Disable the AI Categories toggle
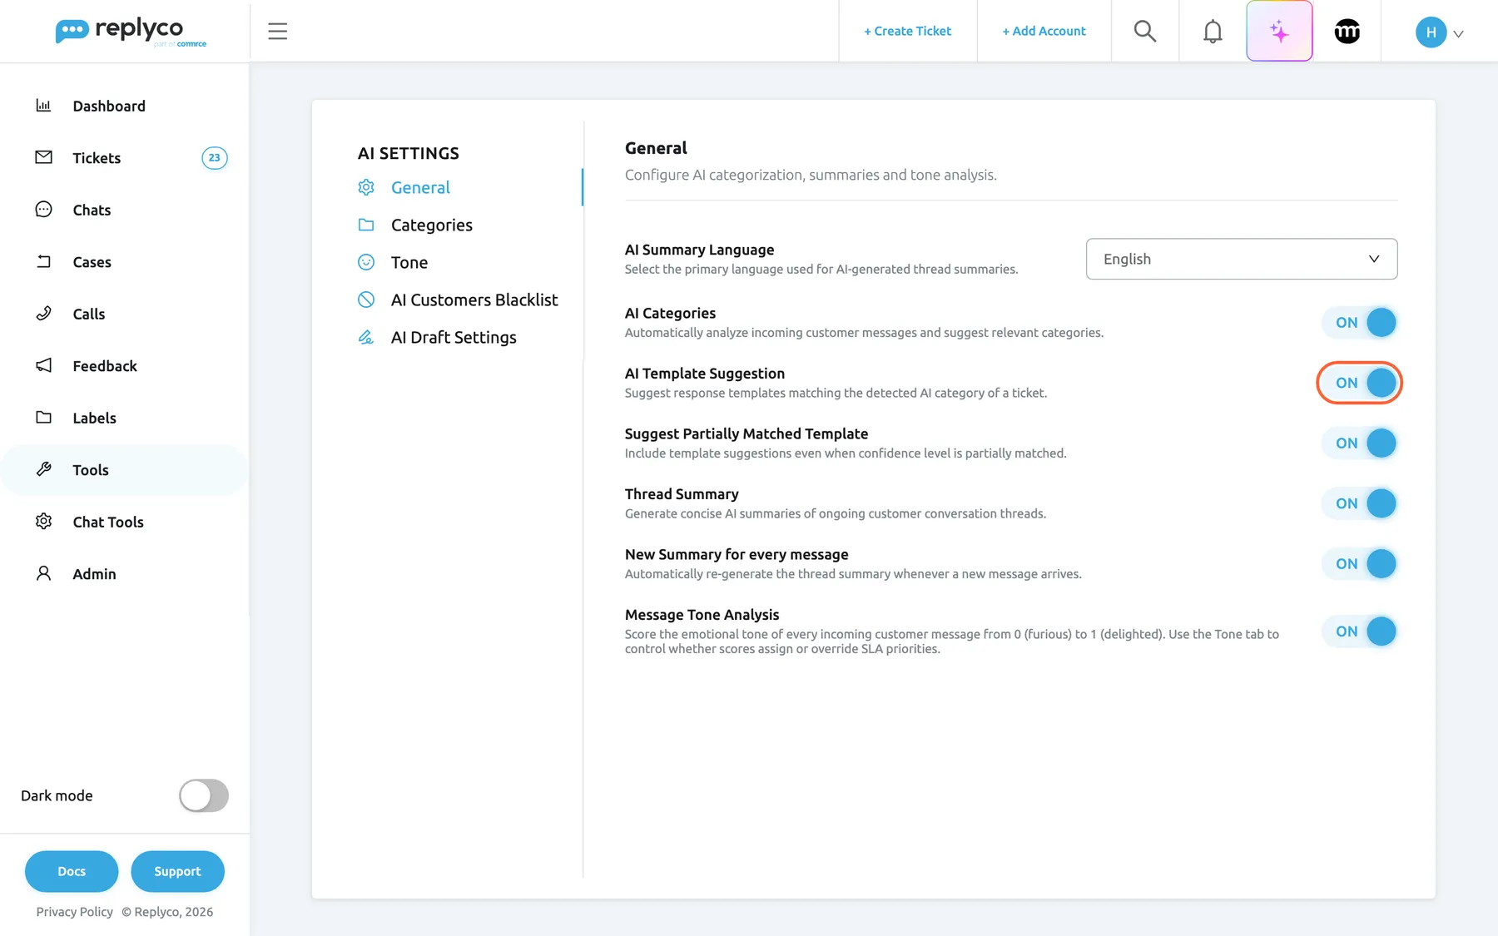 (x=1360, y=323)
